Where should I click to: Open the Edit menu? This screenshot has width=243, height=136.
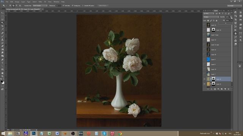[x=12, y=2]
